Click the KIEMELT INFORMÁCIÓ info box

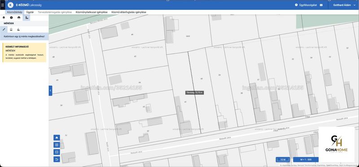(24, 52)
